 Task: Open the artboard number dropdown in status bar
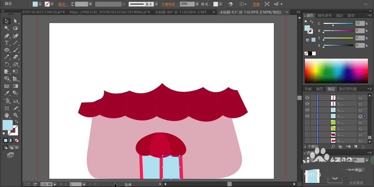(84, 184)
